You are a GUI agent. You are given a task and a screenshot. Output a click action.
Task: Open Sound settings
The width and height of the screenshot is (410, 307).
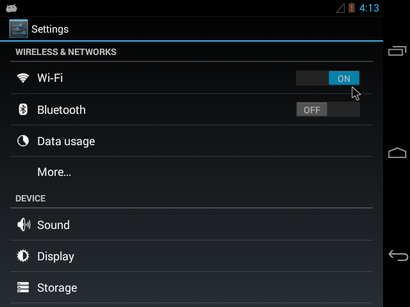(53, 224)
